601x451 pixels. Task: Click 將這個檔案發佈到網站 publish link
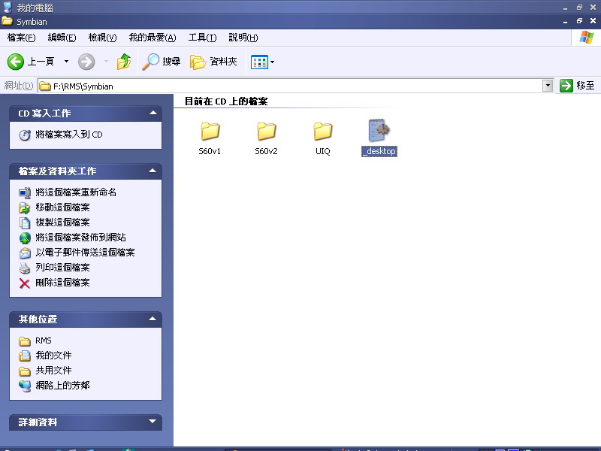[x=80, y=238]
